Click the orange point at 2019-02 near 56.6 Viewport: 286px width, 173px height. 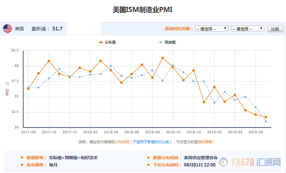pos(214,87)
